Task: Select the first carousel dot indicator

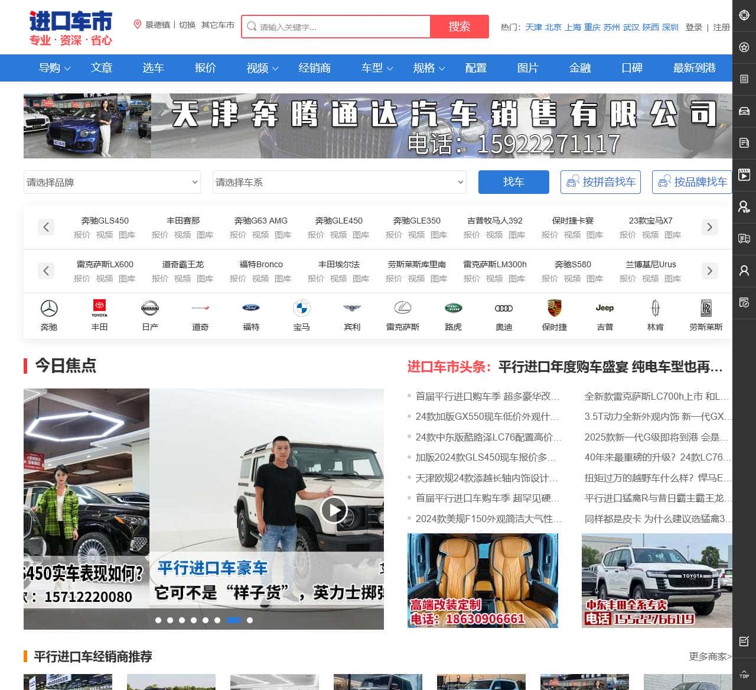Action: pyautogui.click(x=158, y=620)
